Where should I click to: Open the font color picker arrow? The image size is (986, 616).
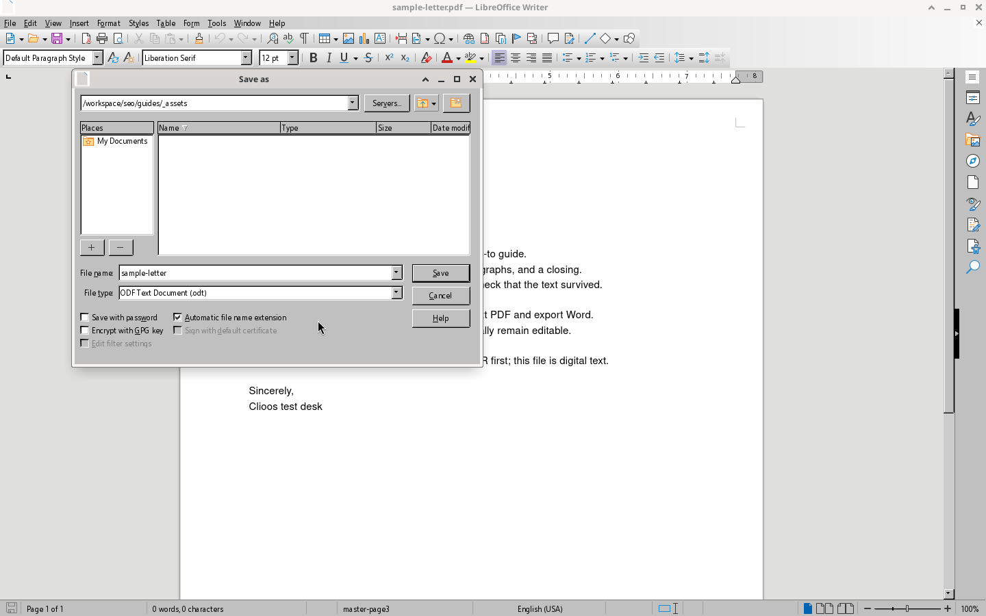tap(458, 58)
